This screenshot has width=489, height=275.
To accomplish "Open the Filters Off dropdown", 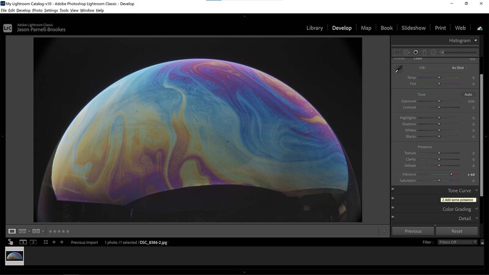I will 457,242.
